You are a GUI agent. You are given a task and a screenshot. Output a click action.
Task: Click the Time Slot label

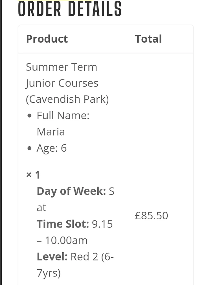coord(63,224)
